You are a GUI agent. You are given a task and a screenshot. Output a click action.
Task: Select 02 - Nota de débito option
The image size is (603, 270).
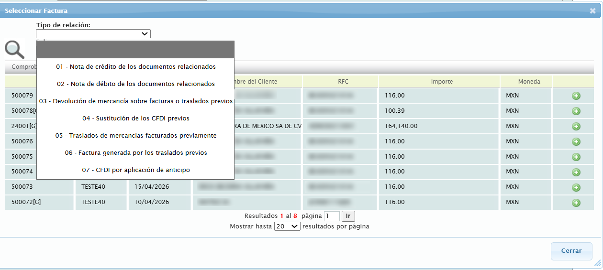click(x=135, y=84)
